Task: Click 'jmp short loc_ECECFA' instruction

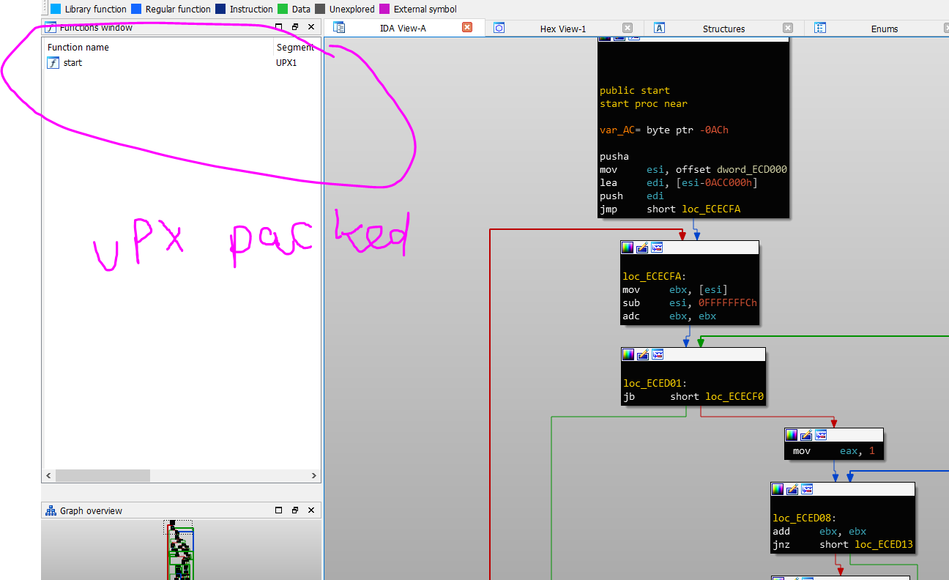Action: click(670, 209)
